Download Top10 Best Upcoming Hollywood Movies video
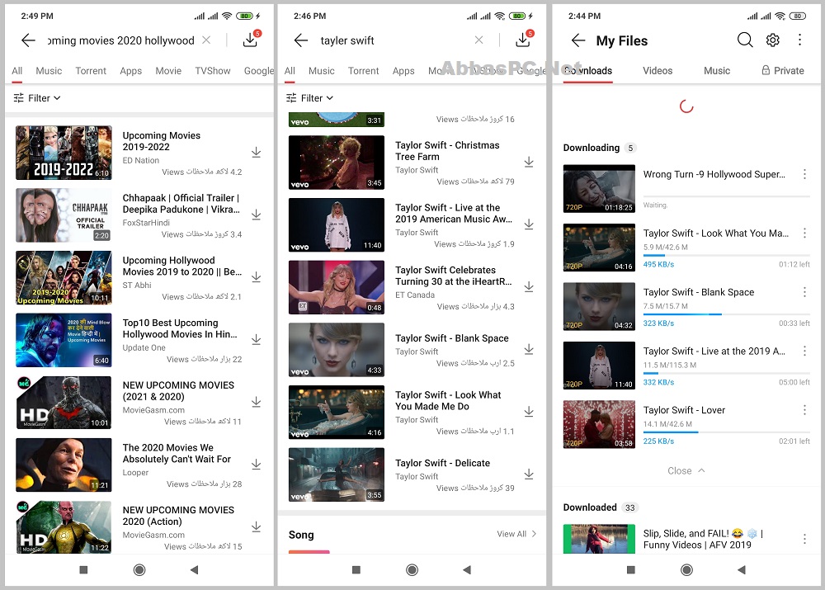The image size is (825, 590). (257, 339)
